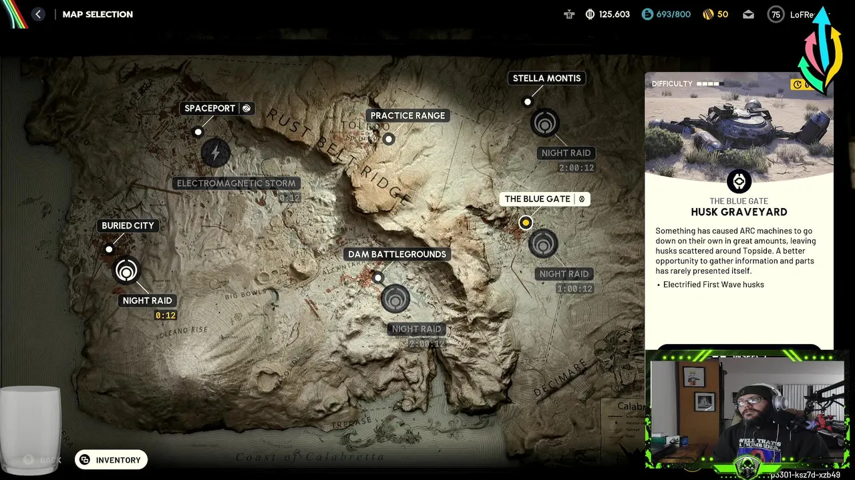855x480 pixels.
Task: Click the yellow Cred currency icon
Action: [x=708, y=14]
